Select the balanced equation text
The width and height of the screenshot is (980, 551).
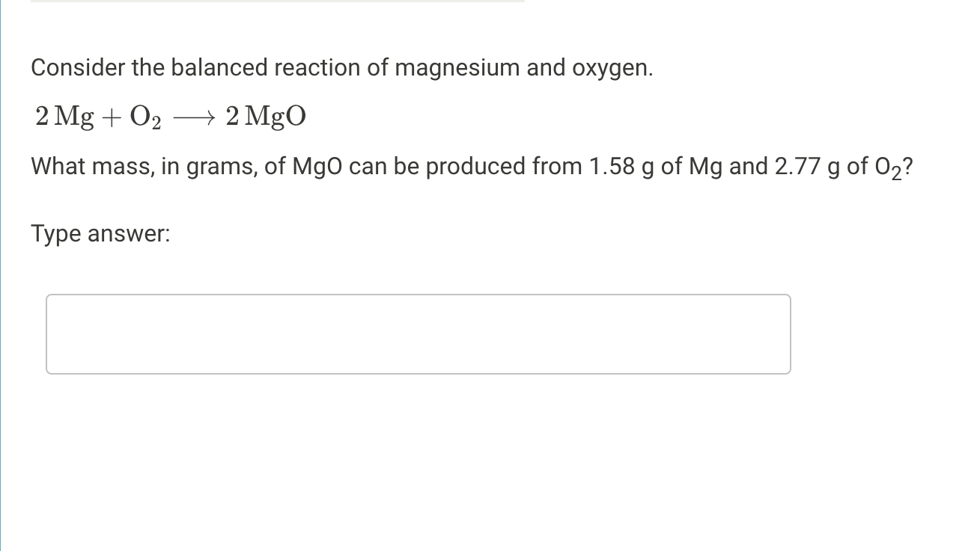(x=171, y=116)
